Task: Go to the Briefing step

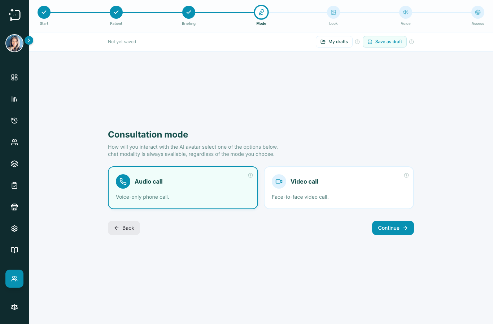Action: pos(189,12)
